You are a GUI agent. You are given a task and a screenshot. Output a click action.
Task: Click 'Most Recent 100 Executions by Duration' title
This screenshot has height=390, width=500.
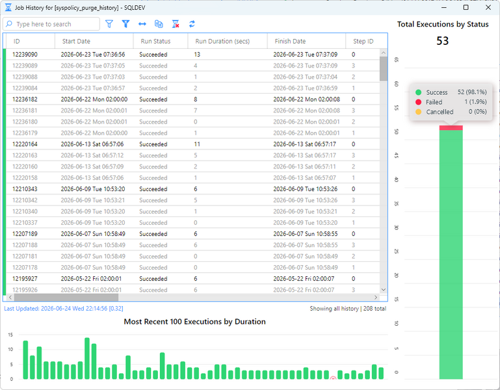[x=194, y=322]
